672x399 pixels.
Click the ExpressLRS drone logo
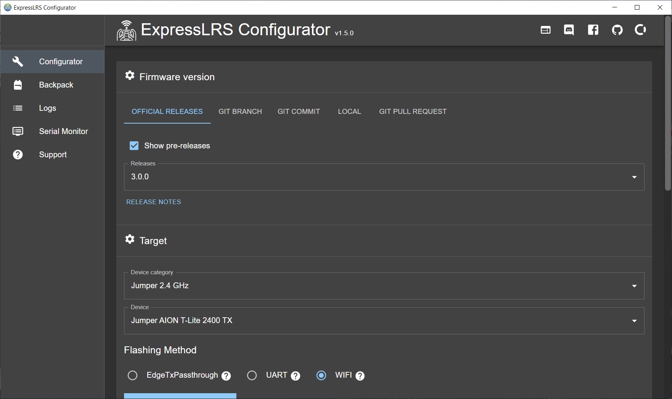click(x=126, y=31)
